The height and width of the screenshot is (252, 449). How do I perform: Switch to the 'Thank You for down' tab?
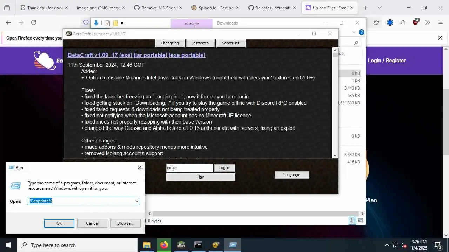44,8
